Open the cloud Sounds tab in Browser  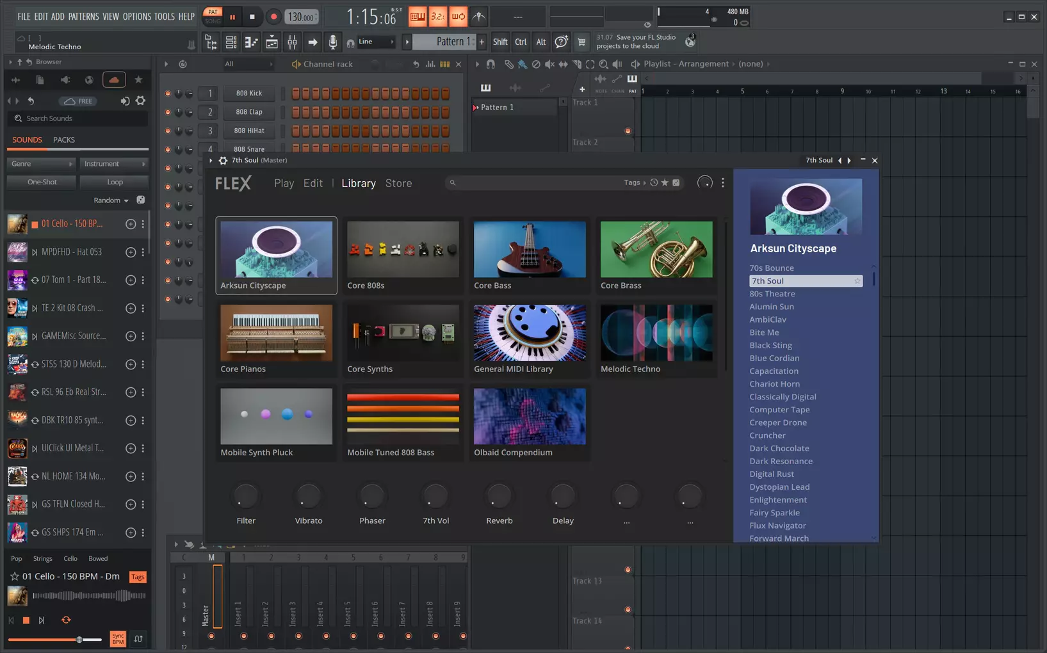coord(114,80)
